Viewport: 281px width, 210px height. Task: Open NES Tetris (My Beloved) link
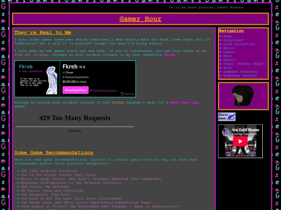(45, 187)
